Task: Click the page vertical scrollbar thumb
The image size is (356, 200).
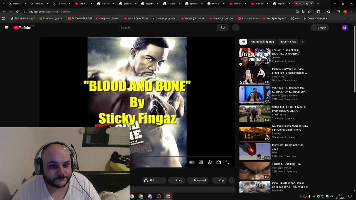Action: click(354, 59)
